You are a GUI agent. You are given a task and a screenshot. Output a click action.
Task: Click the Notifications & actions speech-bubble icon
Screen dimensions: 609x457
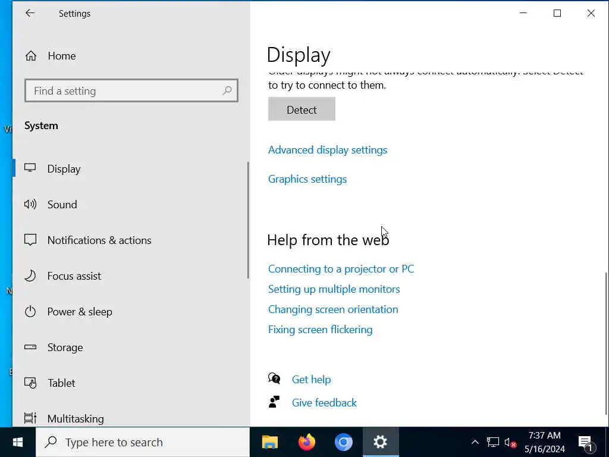coord(30,240)
